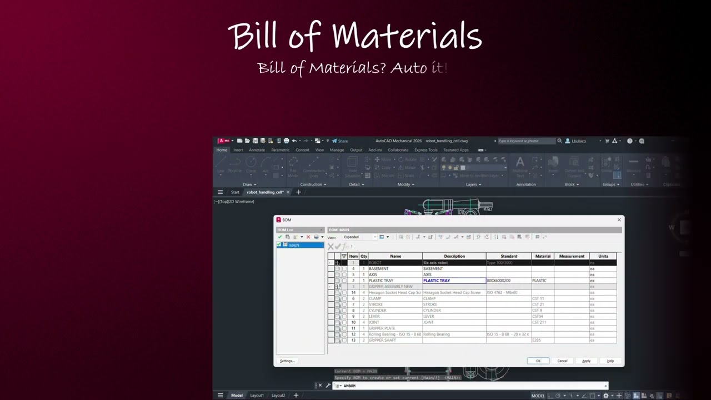
Task: Click the plus new drawing tab icon
Action: click(x=298, y=192)
